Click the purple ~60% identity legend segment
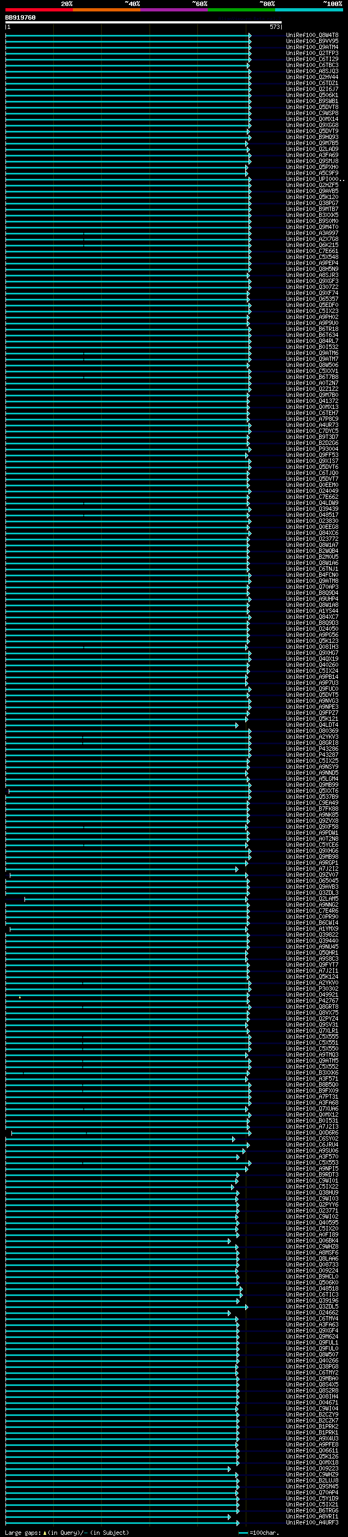The image size is (348, 1537). (x=175, y=10)
